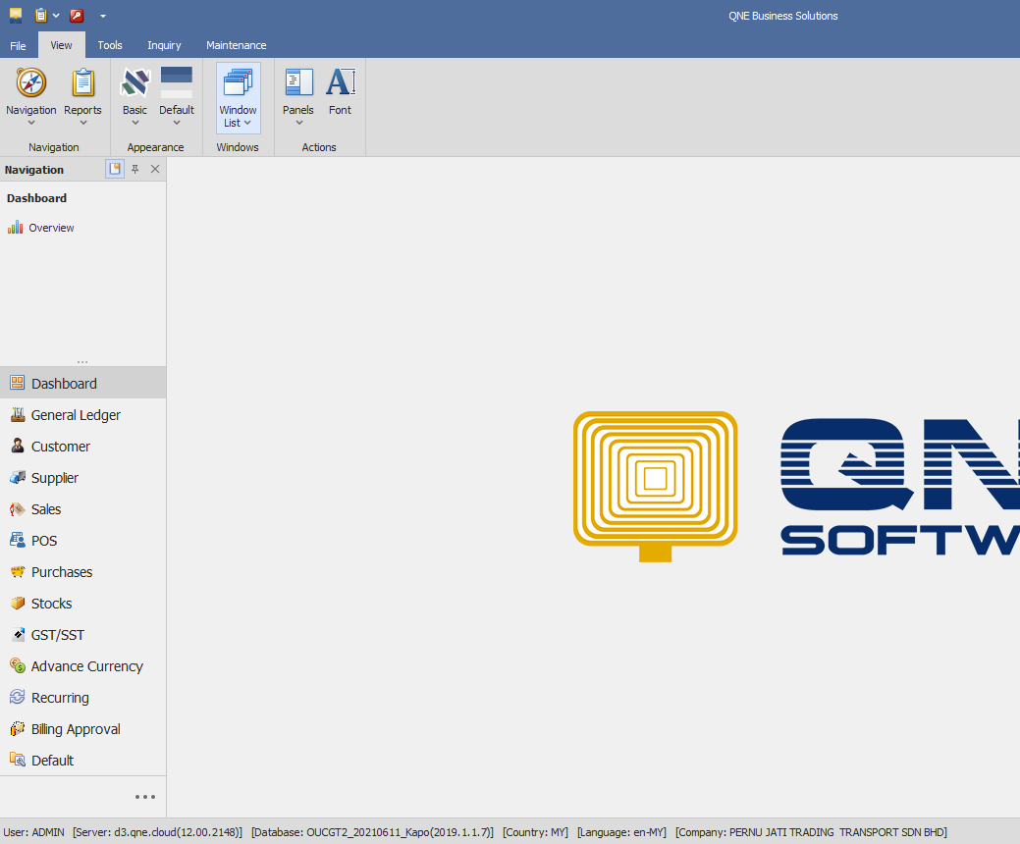Select the Stocks module icon
Screen dimensions: 1020x844
18,603
